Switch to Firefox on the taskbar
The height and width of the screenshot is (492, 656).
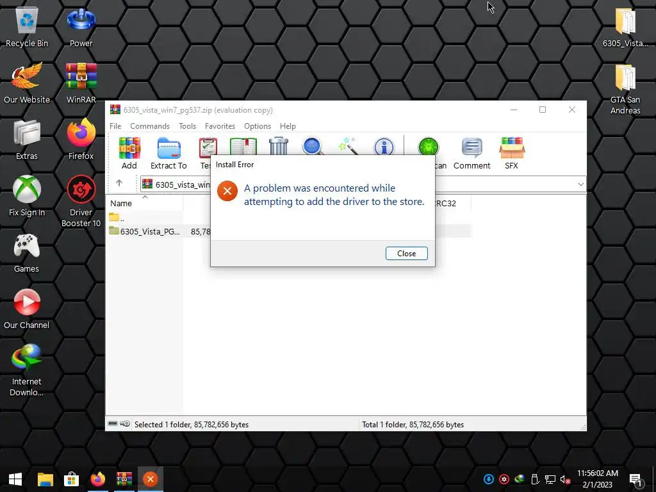coord(98,479)
